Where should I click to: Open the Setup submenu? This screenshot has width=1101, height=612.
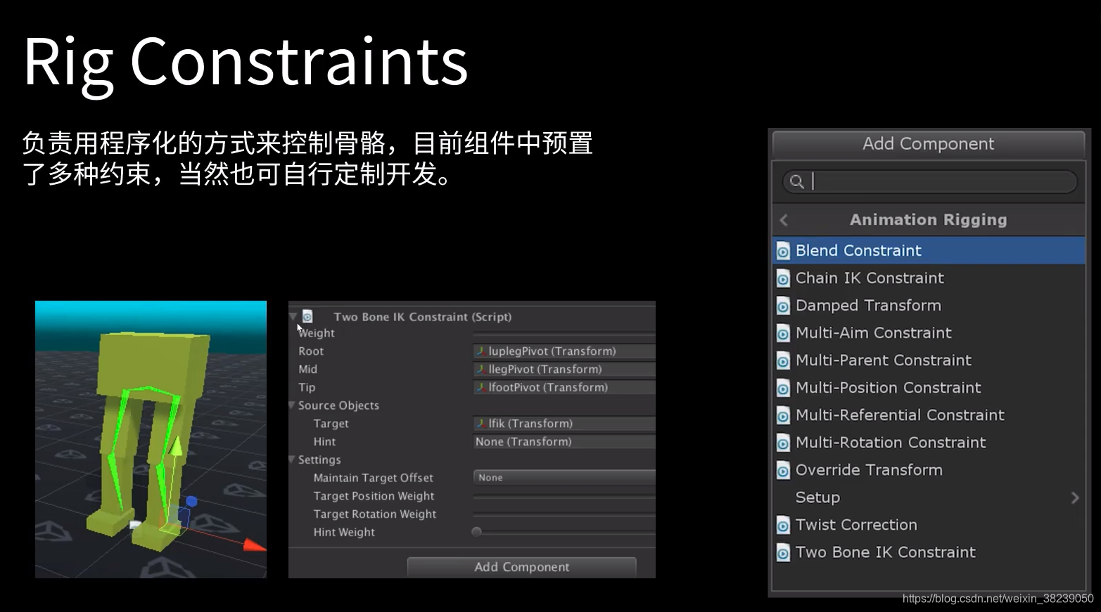(929, 497)
